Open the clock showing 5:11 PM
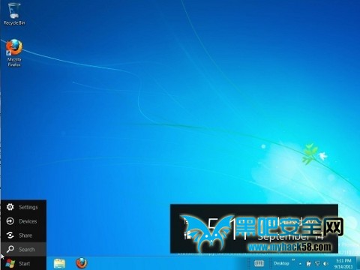Viewport: 360px width, 270px height. click(x=343, y=263)
